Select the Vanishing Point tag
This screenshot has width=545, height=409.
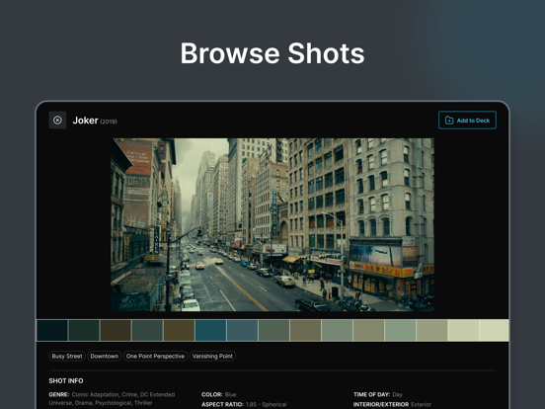click(x=212, y=356)
